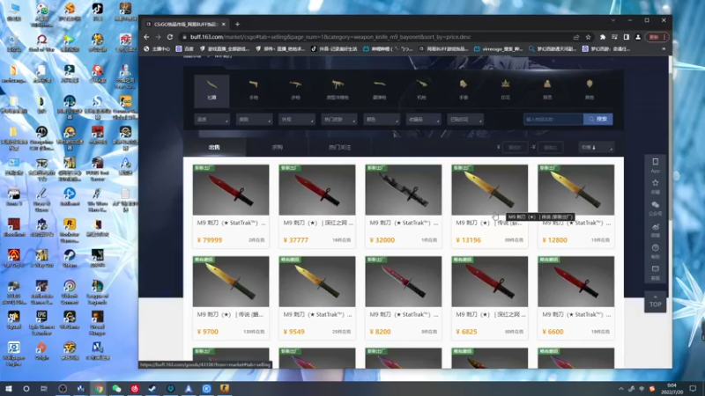Image resolution: width=705 pixels, height=396 pixels.
Task: Open the Chrome profile avatar icon
Action: click(x=637, y=37)
